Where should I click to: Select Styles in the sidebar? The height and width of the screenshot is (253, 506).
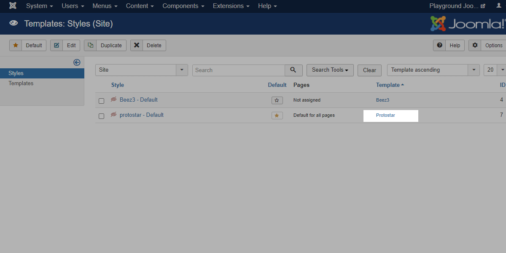pos(42,73)
